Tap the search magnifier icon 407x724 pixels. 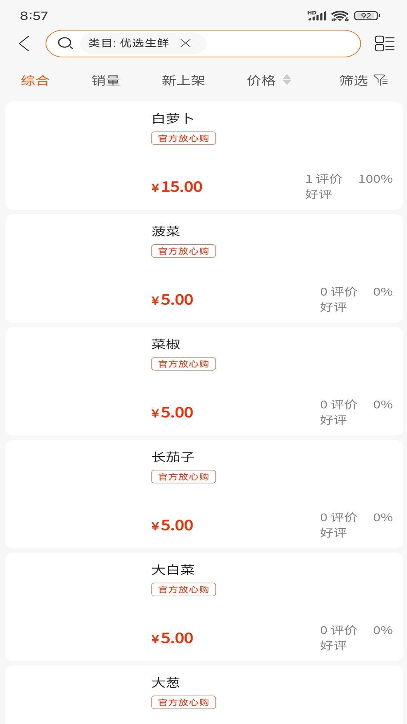pos(65,43)
